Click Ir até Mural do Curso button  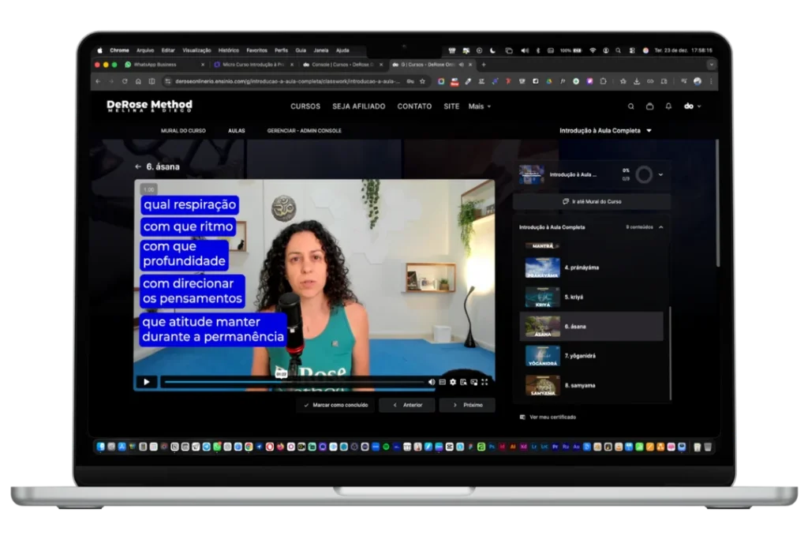pyautogui.click(x=592, y=201)
